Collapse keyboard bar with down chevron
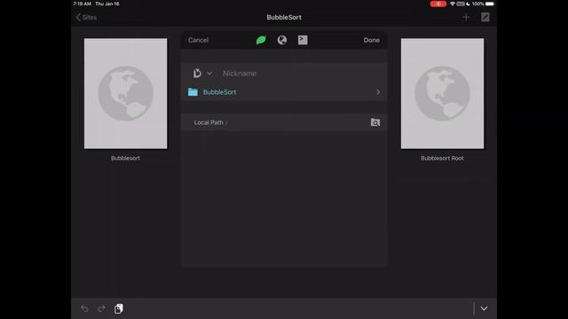Screen dimensions: 568x319 pos(484,308)
